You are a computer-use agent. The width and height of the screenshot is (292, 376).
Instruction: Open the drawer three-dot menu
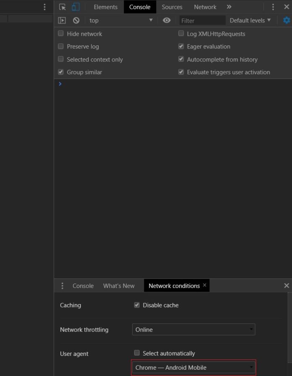tap(63, 286)
